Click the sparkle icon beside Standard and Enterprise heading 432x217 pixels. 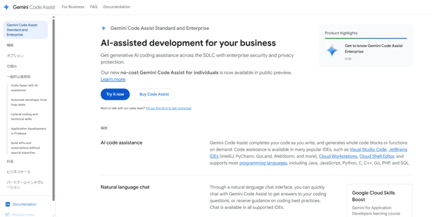click(104, 28)
